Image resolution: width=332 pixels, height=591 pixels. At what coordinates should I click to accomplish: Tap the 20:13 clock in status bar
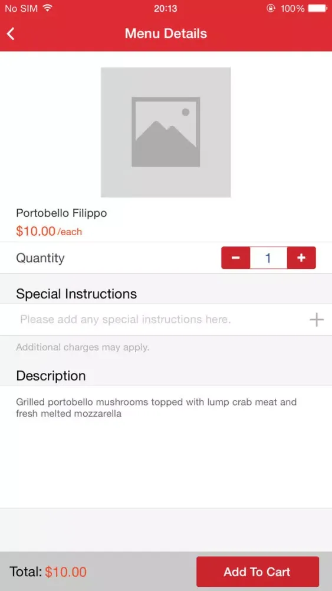166,8
